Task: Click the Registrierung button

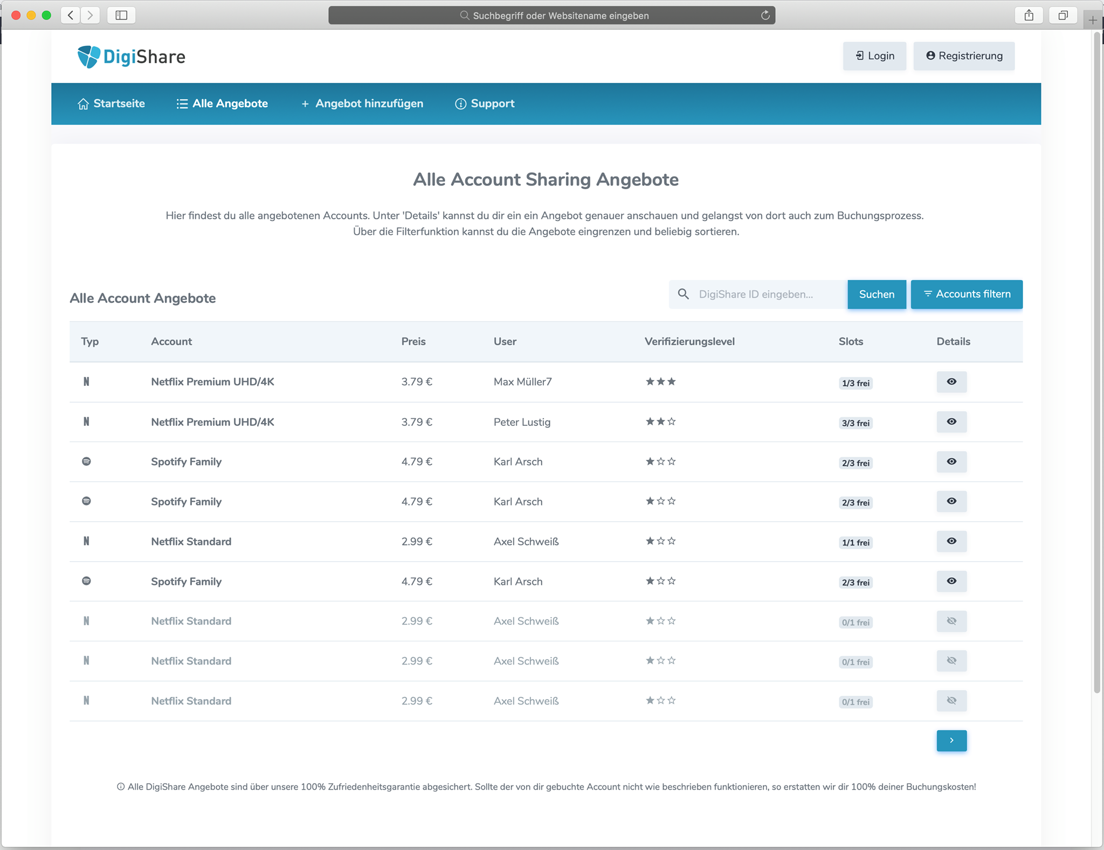Action: tap(964, 56)
